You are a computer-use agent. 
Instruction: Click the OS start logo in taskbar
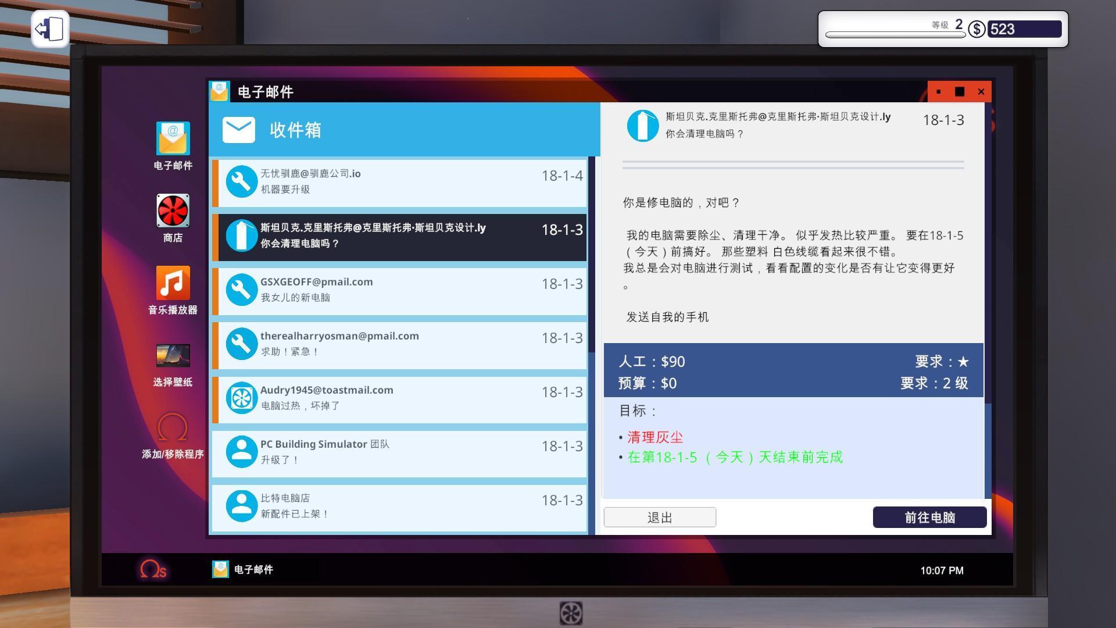(153, 569)
